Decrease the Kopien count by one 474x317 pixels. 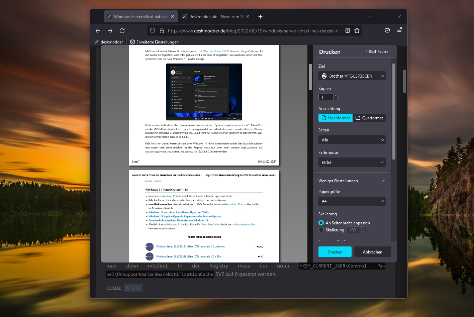[x=336, y=99]
